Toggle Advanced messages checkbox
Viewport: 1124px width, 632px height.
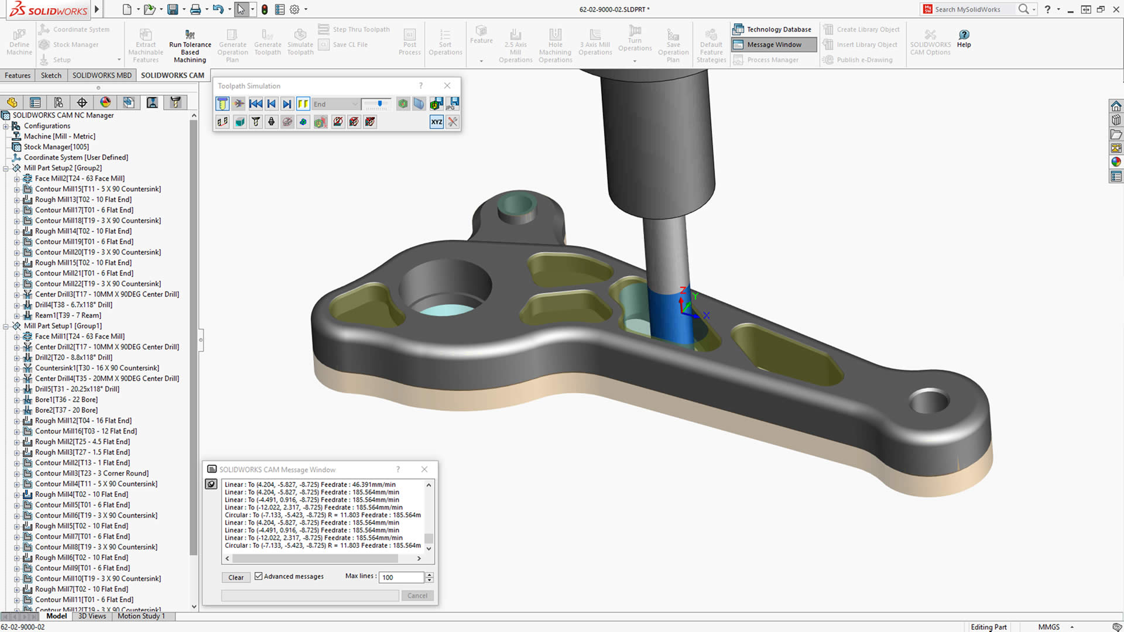click(x=258, y=576)
